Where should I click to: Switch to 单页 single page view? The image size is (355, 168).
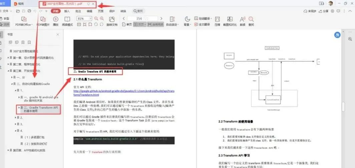click(x=127, y=24)
